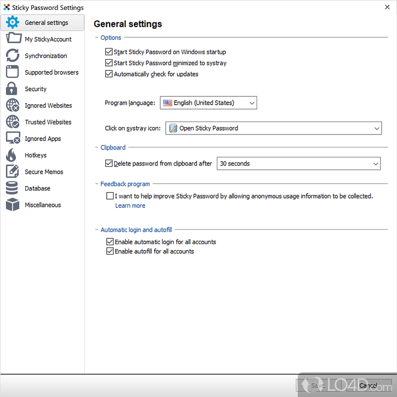Click the Security padlock icon

pos(11,89)
